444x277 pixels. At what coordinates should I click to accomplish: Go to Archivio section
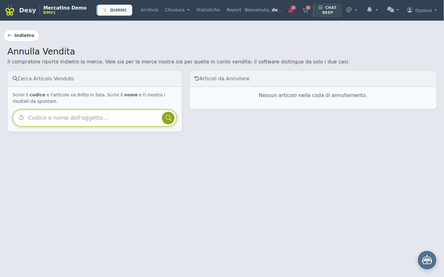point(150,10)
